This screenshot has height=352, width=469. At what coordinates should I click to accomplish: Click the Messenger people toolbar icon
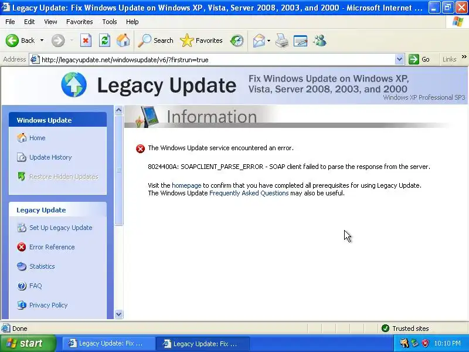pyautogui.click(x=320, y=40)
